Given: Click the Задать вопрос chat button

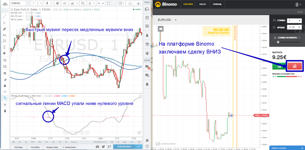Looking at the screenshot, I should tap(287, 148).
